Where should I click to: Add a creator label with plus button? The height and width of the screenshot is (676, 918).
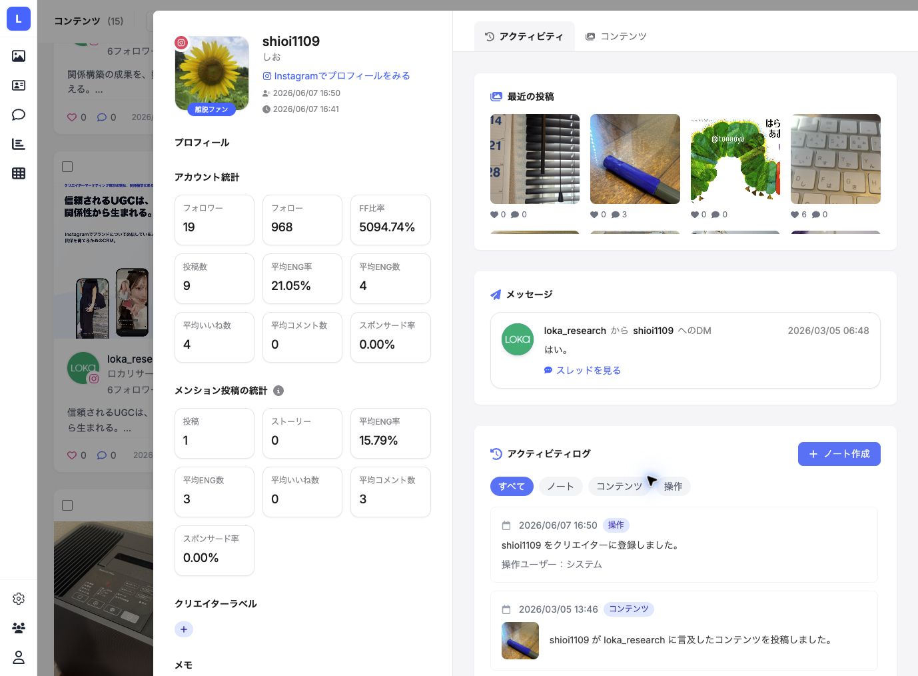coord(184,629)
